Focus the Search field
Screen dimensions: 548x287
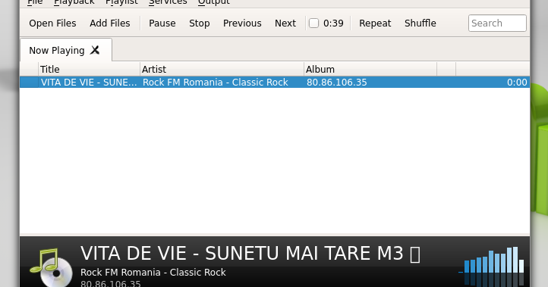coord(497,23)
